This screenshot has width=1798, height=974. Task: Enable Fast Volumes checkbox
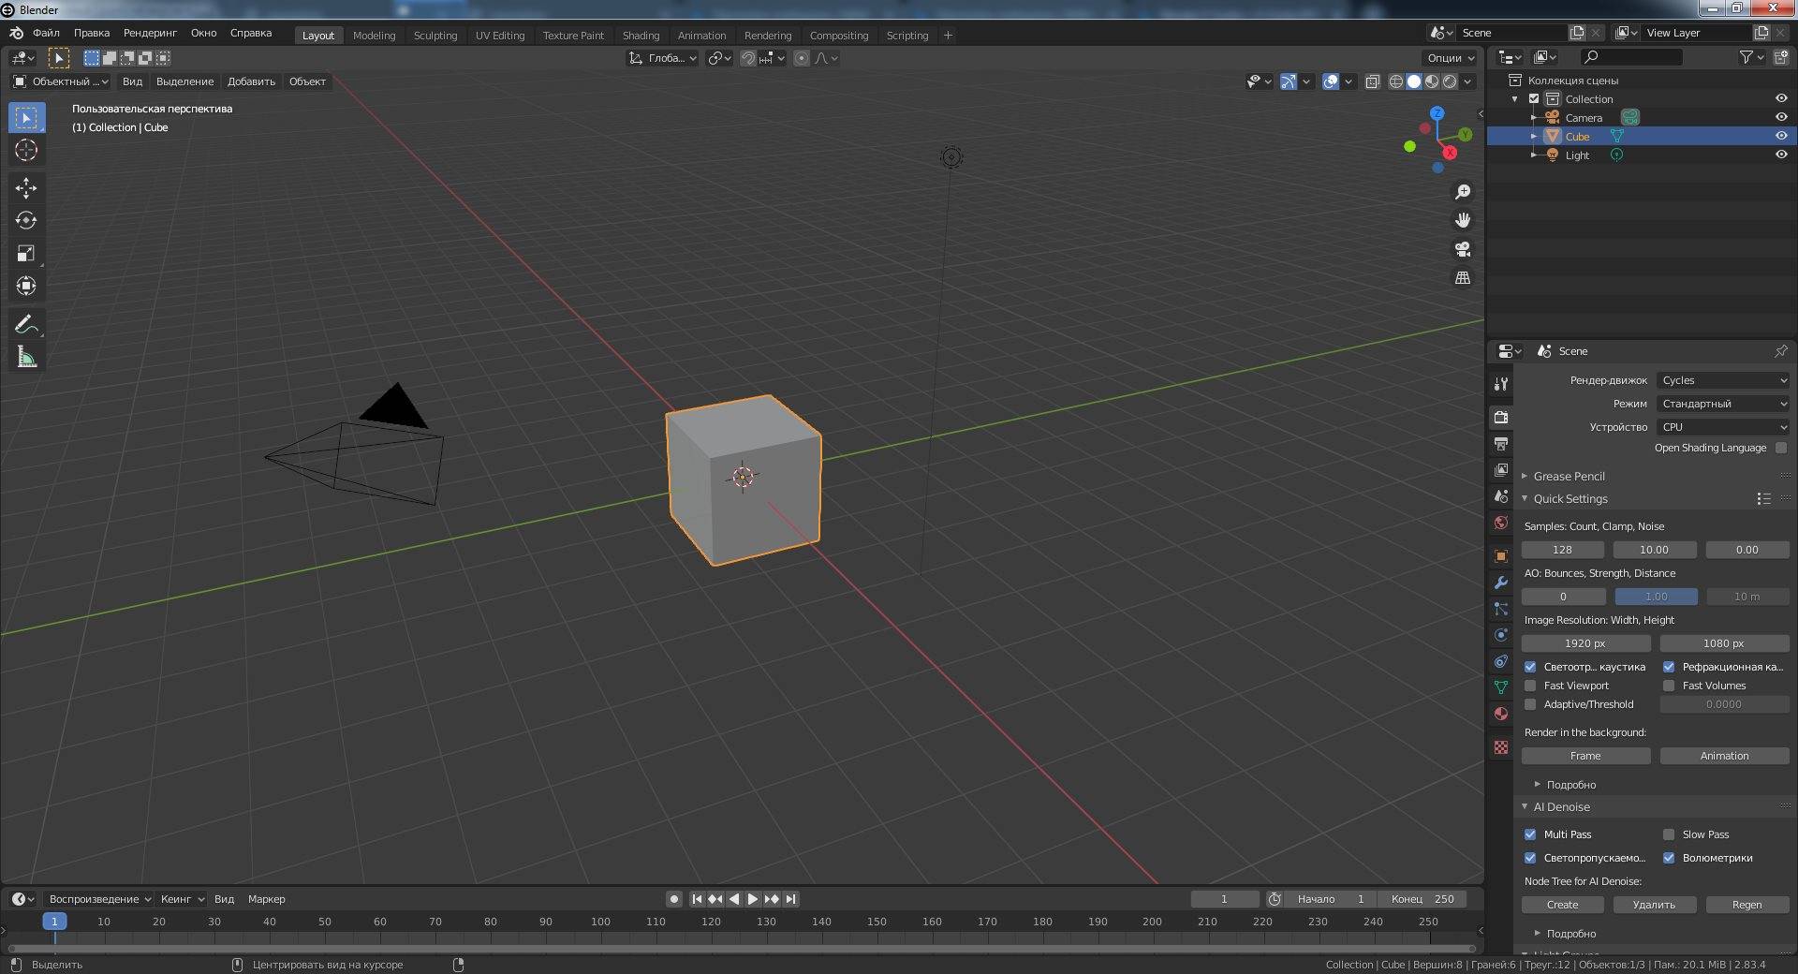(1669, 686)
